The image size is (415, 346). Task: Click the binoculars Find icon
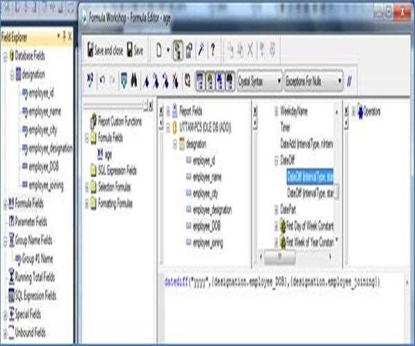[x=134, y=81]
